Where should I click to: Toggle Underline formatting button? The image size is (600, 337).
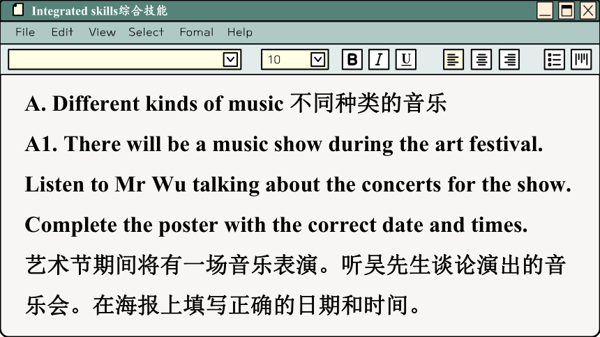tap(405, 60)
